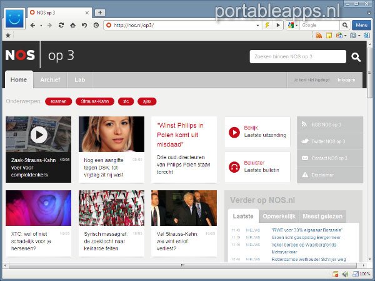Open 'RWE voor 30% eigenaar Borssele' headline
Viewport: 375px width, 281px height.
pyautogui.click(x=307, y=230)
